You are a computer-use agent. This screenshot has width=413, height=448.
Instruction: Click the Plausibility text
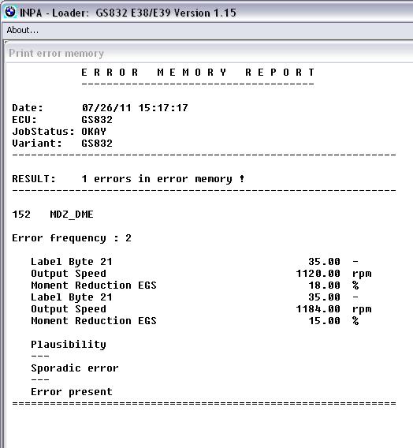pyautogui.click(x=69, y=345)
